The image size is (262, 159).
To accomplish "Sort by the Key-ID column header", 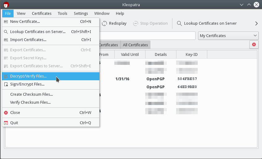I will click(192, 55).
